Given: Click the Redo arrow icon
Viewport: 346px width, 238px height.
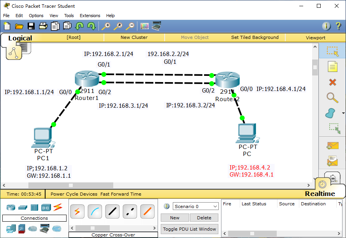Looking at the screenshot, I should click(91, 26).
